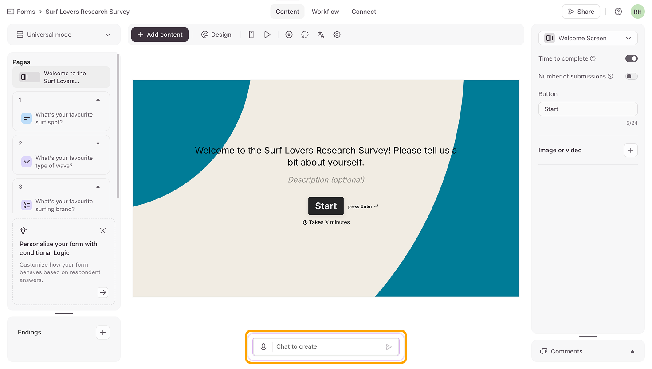Switch to the Workflow tab
Viewport: 652px width, 369px height.
(325, 12)
